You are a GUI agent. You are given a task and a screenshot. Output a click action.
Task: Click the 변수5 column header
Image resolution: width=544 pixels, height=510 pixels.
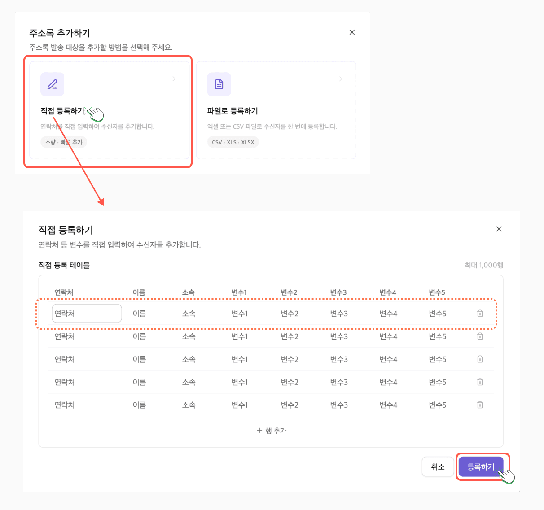point(437,292)
